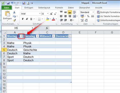Increase font size with large A icon
The width and height of the screenshot is (120, 93).
click(x=51, y=14)
